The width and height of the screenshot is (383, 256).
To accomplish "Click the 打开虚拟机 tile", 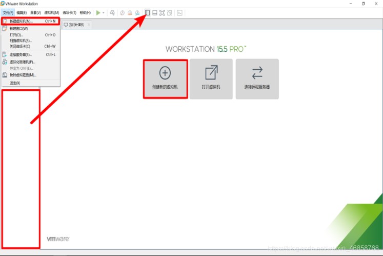I will tap(211, 79).
